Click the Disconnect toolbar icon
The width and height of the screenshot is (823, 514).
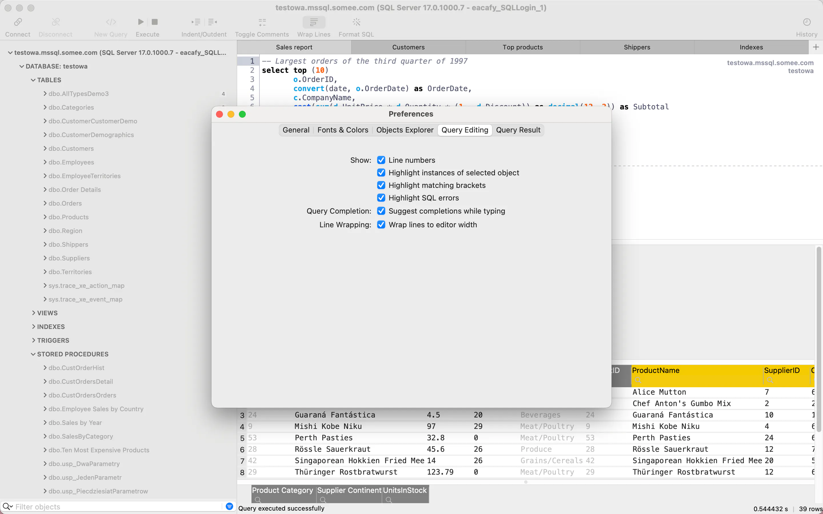tap(55, 22)
